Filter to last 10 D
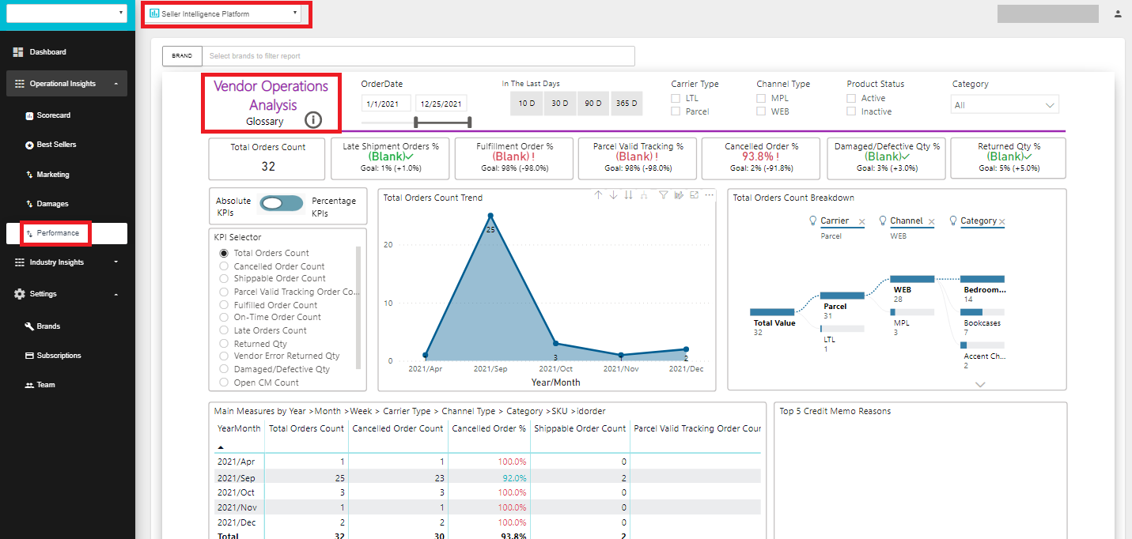Viewport: 1132px width, 539px height. click(x=526, y=104)
